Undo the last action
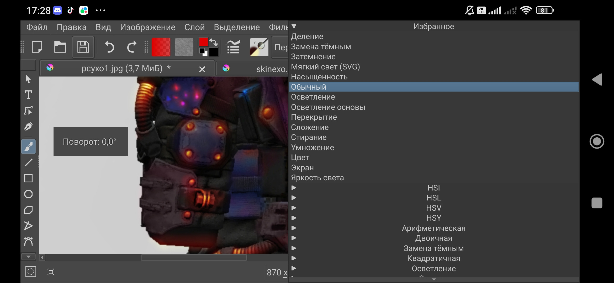 (109, 47)
